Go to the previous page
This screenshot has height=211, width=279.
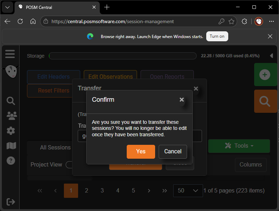55,190
